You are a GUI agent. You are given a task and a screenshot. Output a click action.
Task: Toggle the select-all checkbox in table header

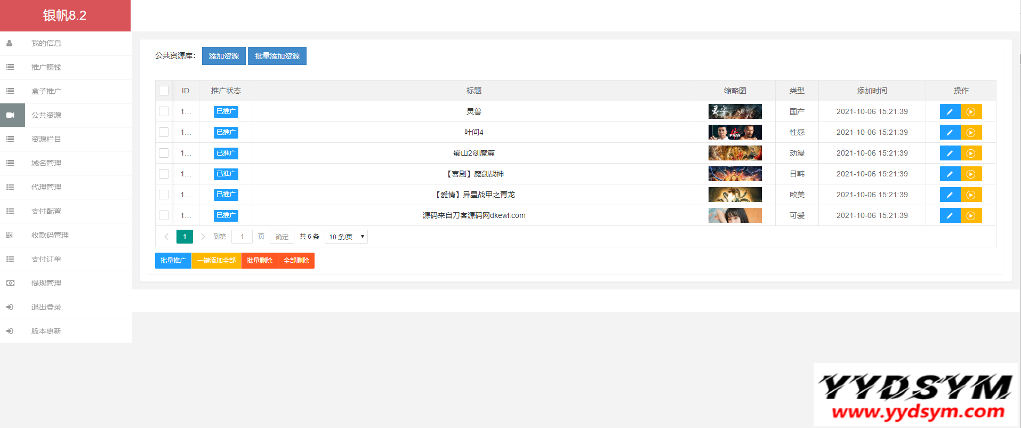pos(164,91)
